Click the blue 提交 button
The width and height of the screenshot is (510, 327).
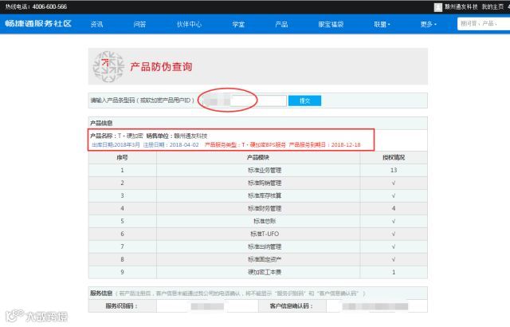pyautogui.click(x=304, y=100)
